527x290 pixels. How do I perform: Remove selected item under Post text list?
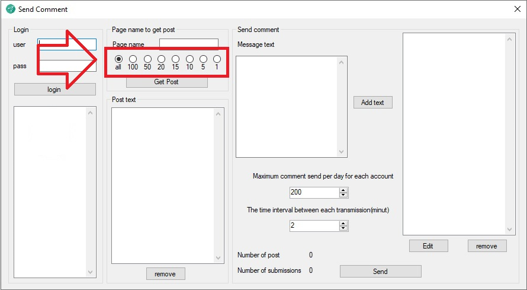point(165,273)
